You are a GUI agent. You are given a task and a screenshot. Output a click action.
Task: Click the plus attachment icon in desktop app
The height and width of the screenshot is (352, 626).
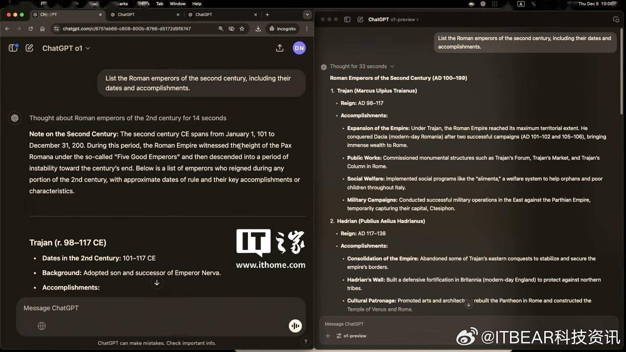328,336
